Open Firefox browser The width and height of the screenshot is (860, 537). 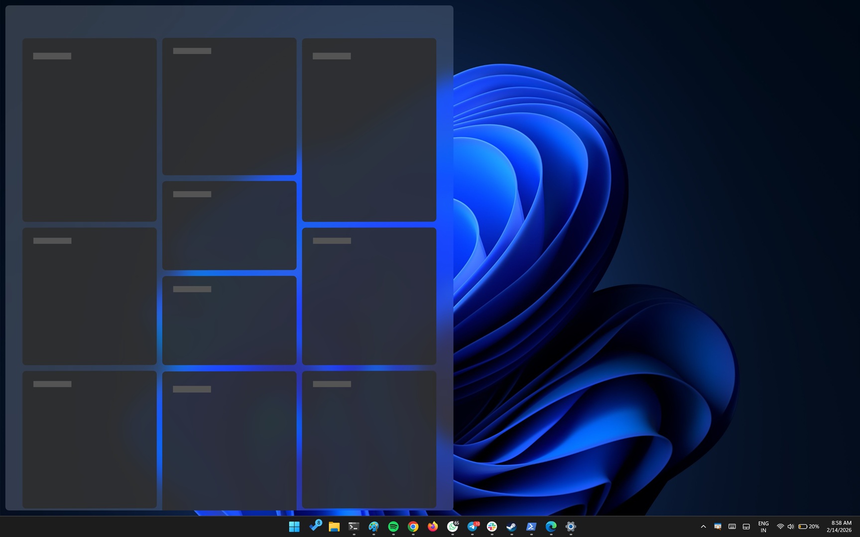tap(432, 526)
